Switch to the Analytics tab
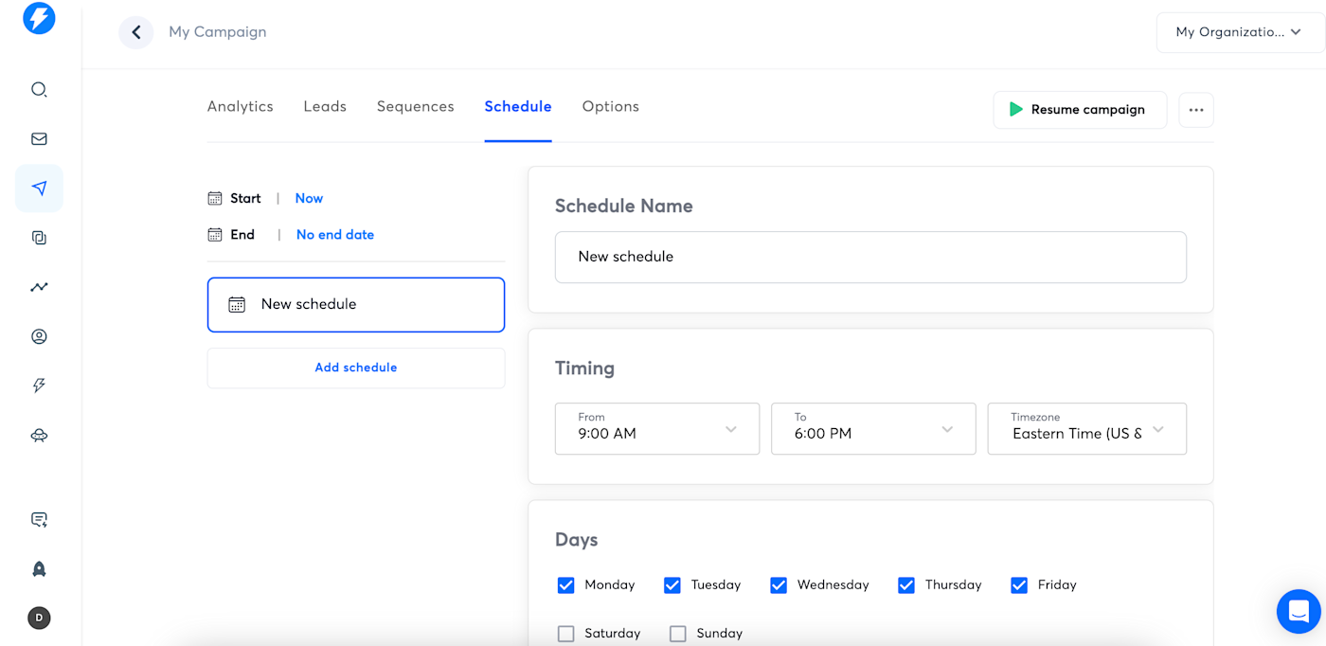The width and height of the screenshot is (1326, 646). coord(241,107)
